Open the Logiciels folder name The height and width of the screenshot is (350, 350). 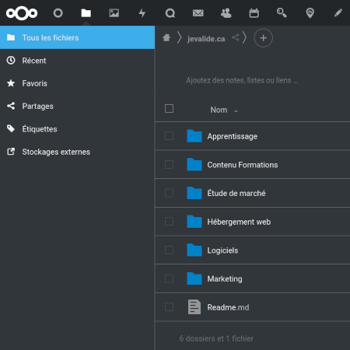(x=222, y=250)
